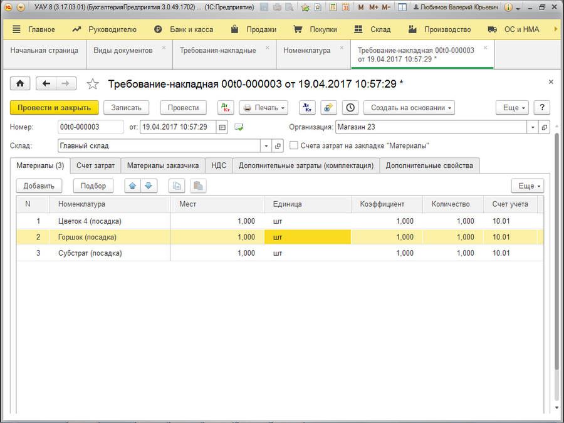This screenshot has width=564, height=423.
Task: Expand the Организация dropdown list
Action: [x=533, y=127]
